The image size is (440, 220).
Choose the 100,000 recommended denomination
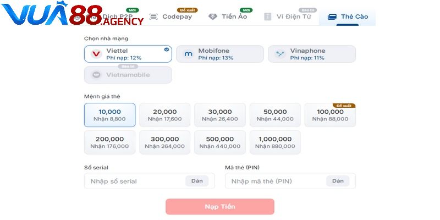click(330, 115)
